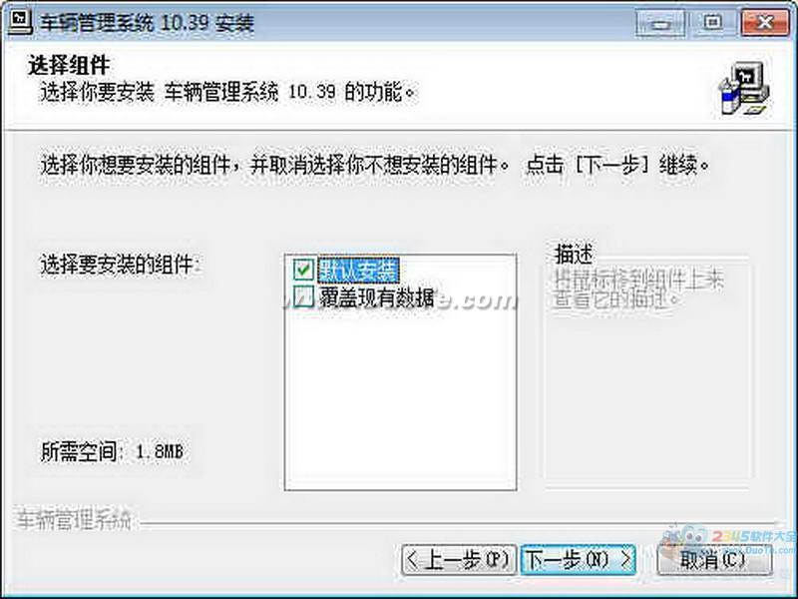
Task: Check the 覆盖现有数据 checkbox
Action: pos(303,296)
